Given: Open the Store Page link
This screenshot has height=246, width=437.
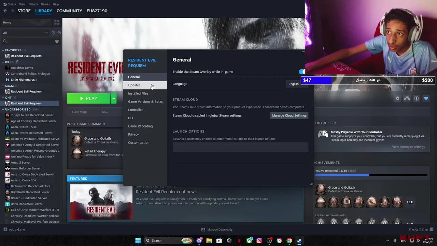Looking at the screenshot, I should pos(79,112).
